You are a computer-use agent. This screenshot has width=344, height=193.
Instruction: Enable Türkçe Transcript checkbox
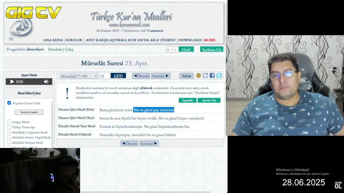click(x=9, y=127)
